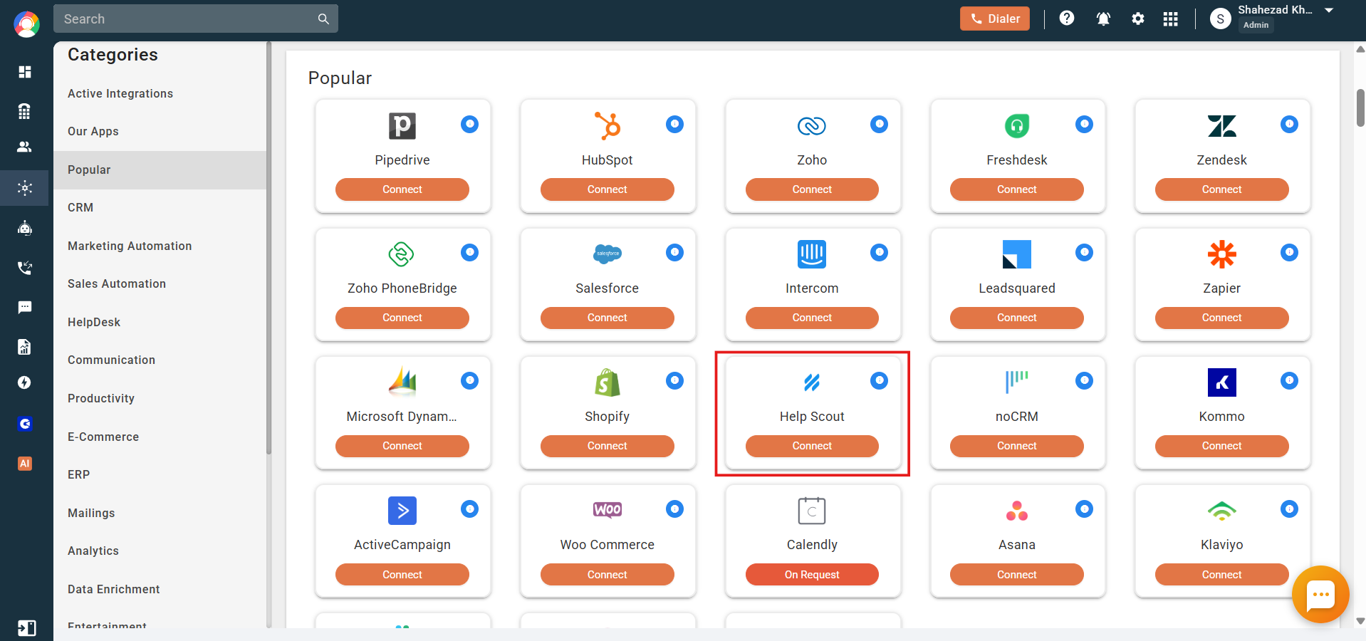Expand the user account dropdown arrow
1366x641 pixels.
coord(1329,10)
